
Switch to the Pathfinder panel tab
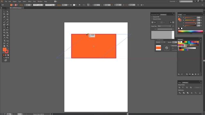click(185, 82)
